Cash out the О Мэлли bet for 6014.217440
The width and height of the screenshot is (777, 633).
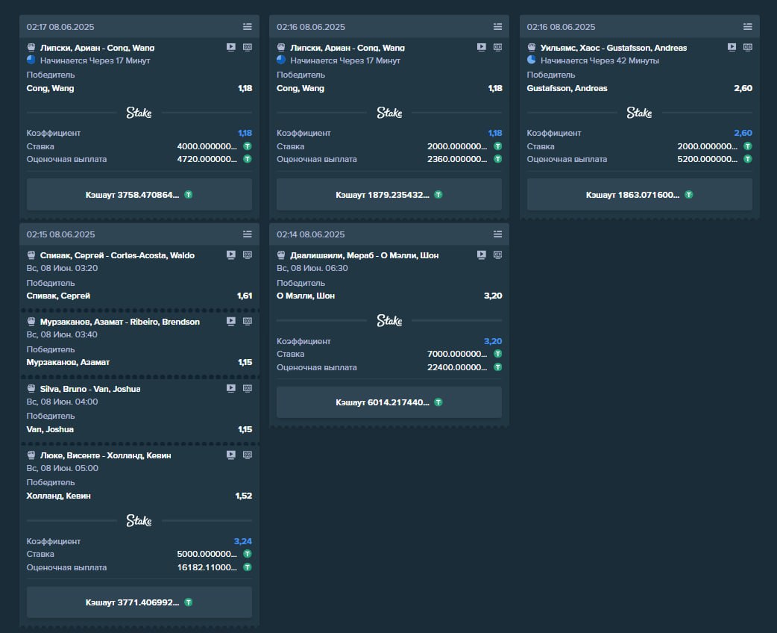click(389, 402)
